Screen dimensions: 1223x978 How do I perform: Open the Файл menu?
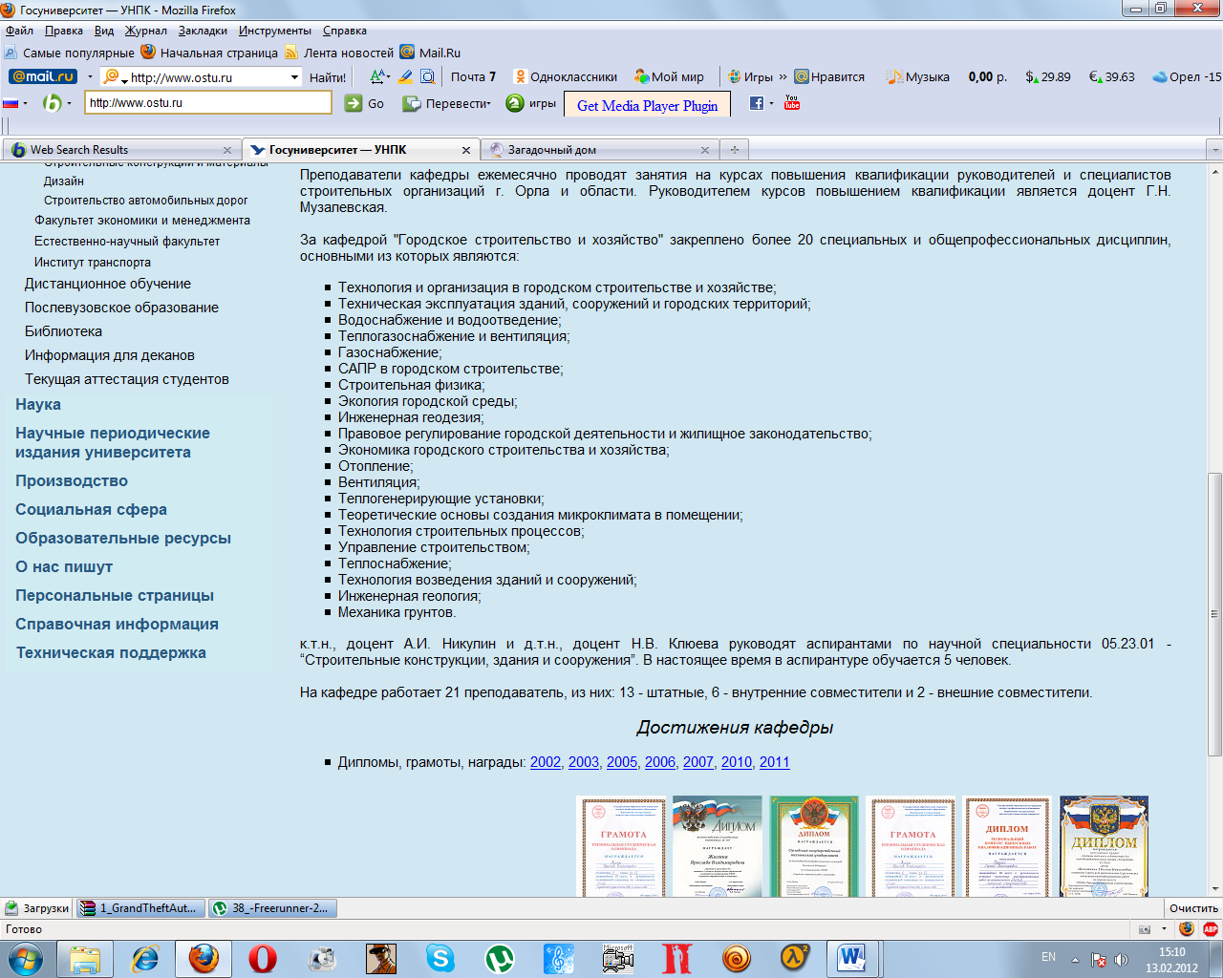click(x=19, y=31)
